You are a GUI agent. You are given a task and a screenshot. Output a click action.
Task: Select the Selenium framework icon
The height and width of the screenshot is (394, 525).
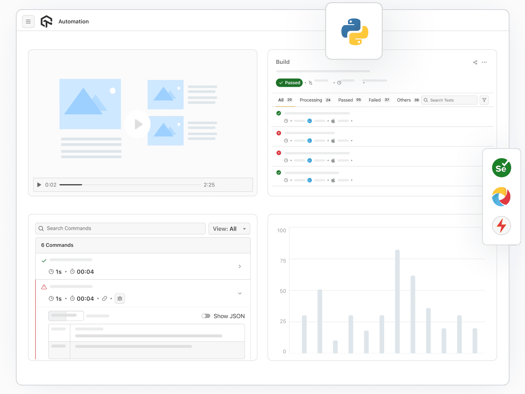pyautogui.click(x=501, y=168)
